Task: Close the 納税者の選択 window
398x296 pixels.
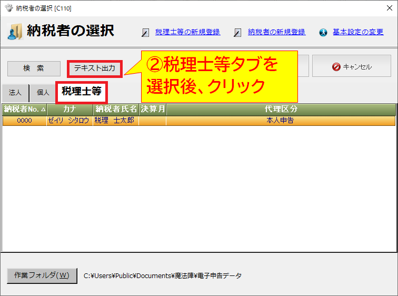Action: point(390,8)
